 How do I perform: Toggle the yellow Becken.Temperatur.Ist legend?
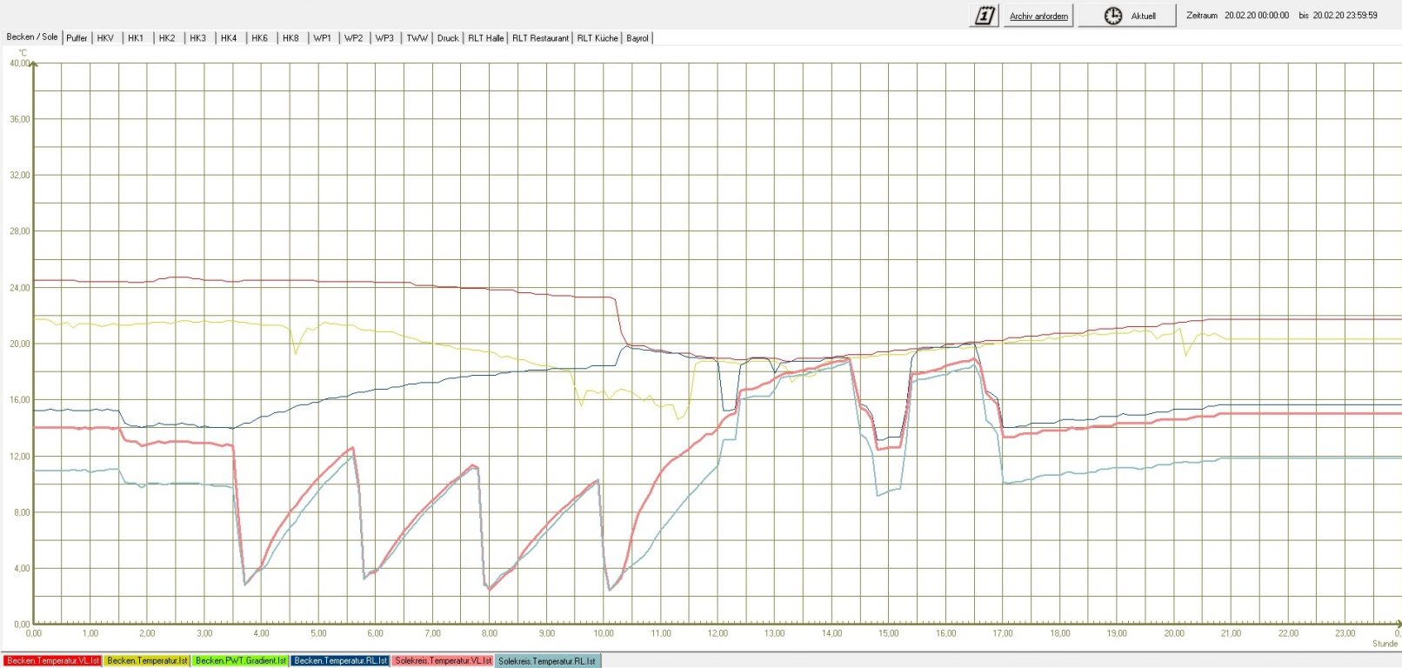pos(147,661)
